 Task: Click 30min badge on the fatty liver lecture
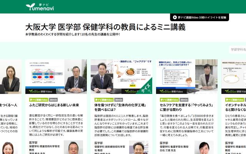[119, 99]
